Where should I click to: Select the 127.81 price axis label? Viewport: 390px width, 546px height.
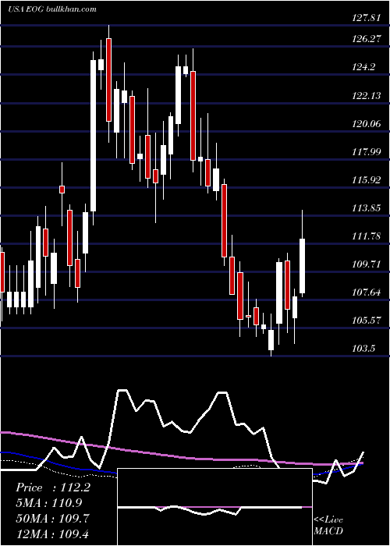(x=366, y=18)
